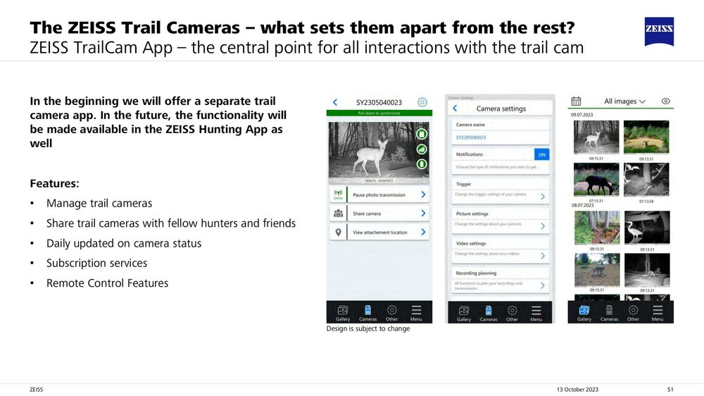The height and width of the screenshot is (396, 704).
Task: Open the All images dropdown
Action: click(x=624, y=101)
